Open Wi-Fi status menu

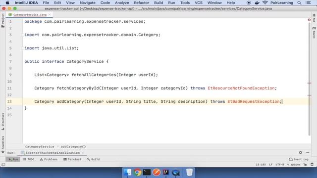point(265,2)
